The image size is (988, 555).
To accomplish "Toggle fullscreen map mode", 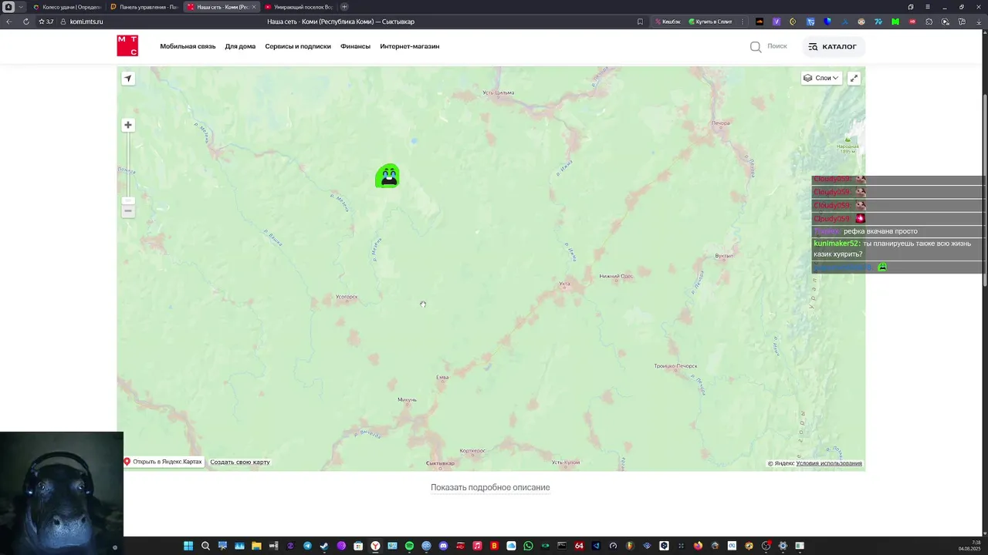I will point(854,78).
